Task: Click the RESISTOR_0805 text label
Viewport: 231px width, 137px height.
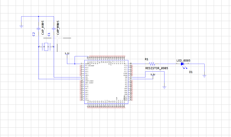Action: (x=157, y=68)
